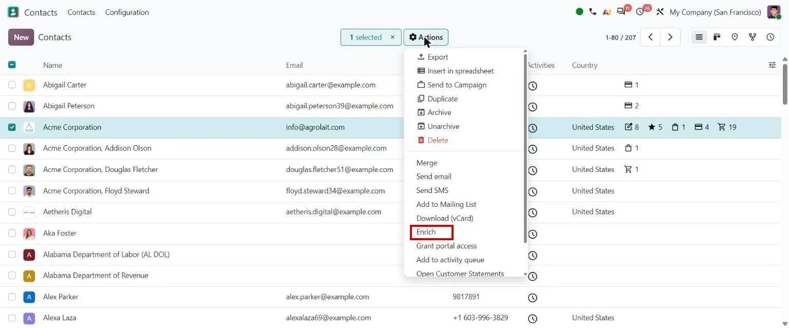
Task: Open the debug tools wrench icon
Action: coord(660,12)
